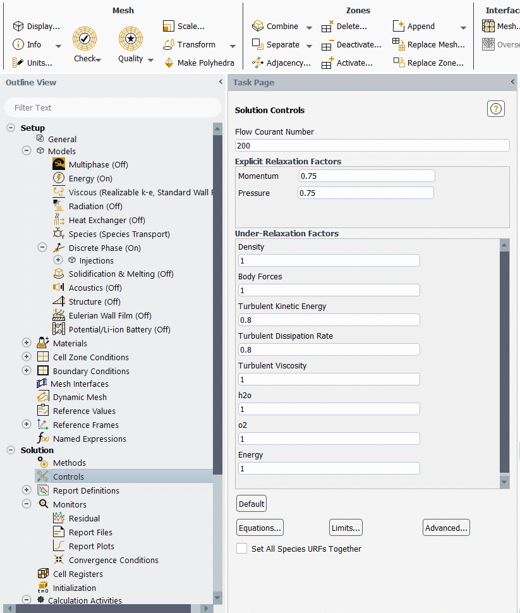Click the Display mesh icon
This screenshot has height=613, width=520.
click(x=18, y=27)
